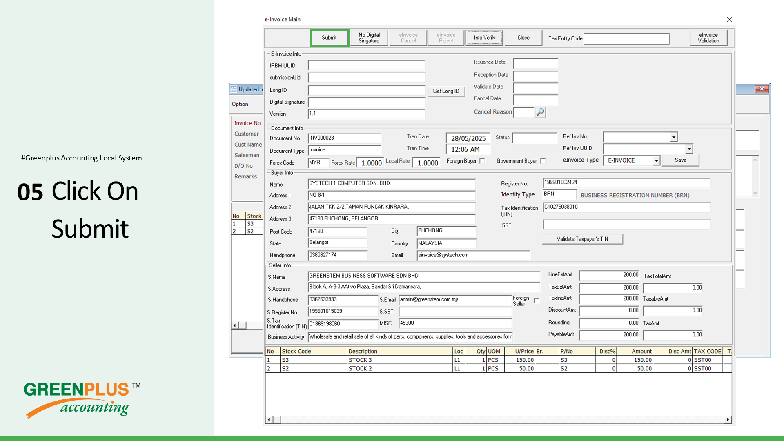Click the Local Rate field

coord(426,163)
